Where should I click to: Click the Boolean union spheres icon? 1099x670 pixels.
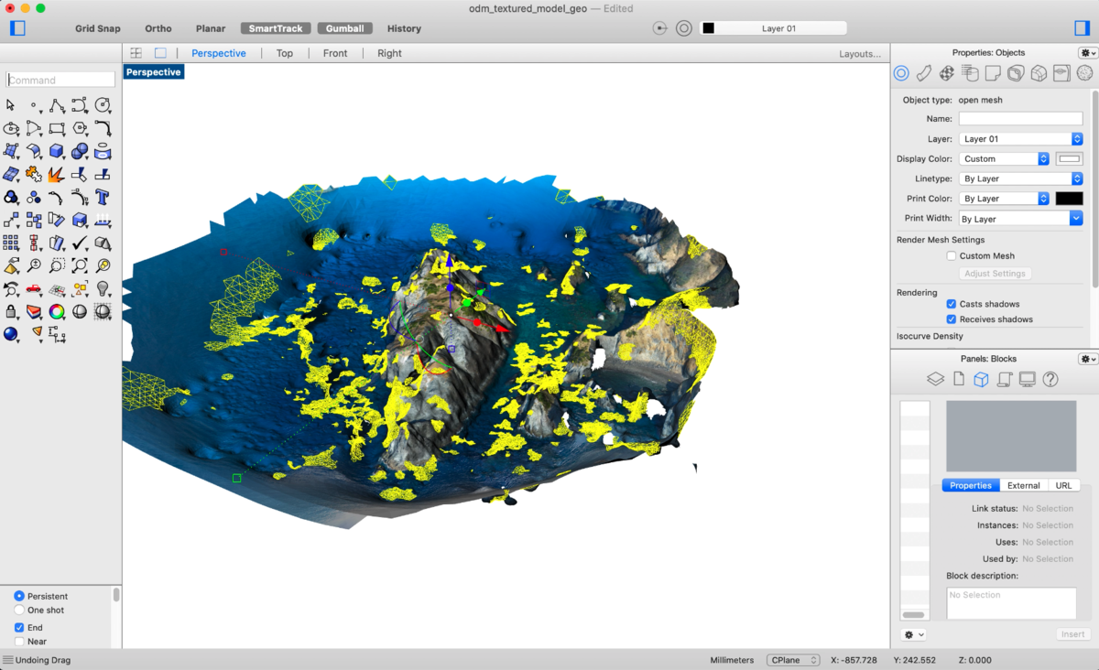(x=80, y=151)
